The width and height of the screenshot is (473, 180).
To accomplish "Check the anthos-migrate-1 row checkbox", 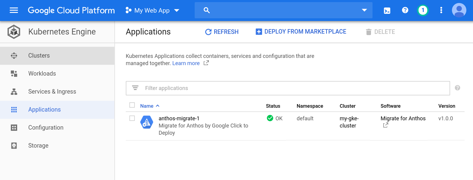I will tap(132, 118).
